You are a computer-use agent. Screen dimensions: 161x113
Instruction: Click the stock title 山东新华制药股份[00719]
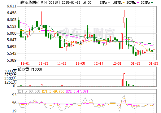[39, 2]
